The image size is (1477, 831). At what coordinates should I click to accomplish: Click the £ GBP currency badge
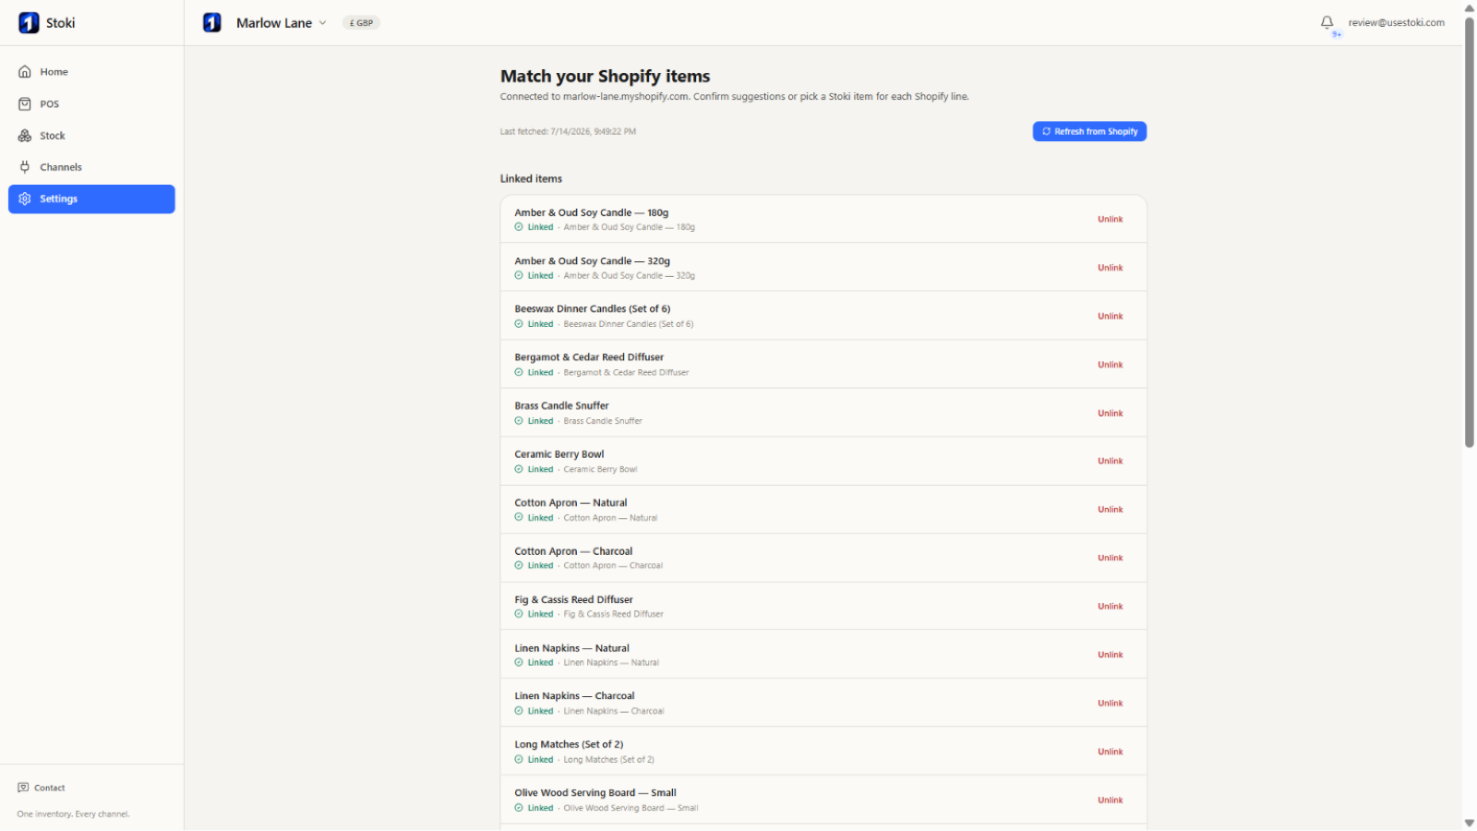point(361,23)
